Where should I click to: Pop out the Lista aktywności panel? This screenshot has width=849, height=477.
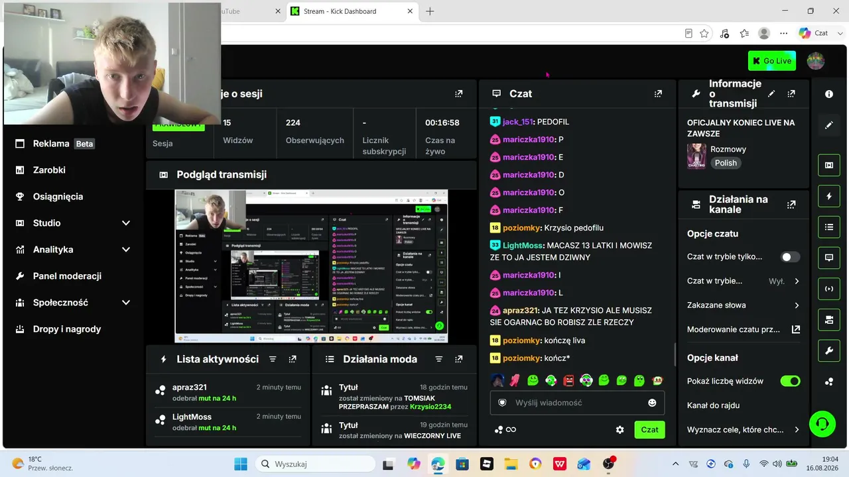pos(293,359)
